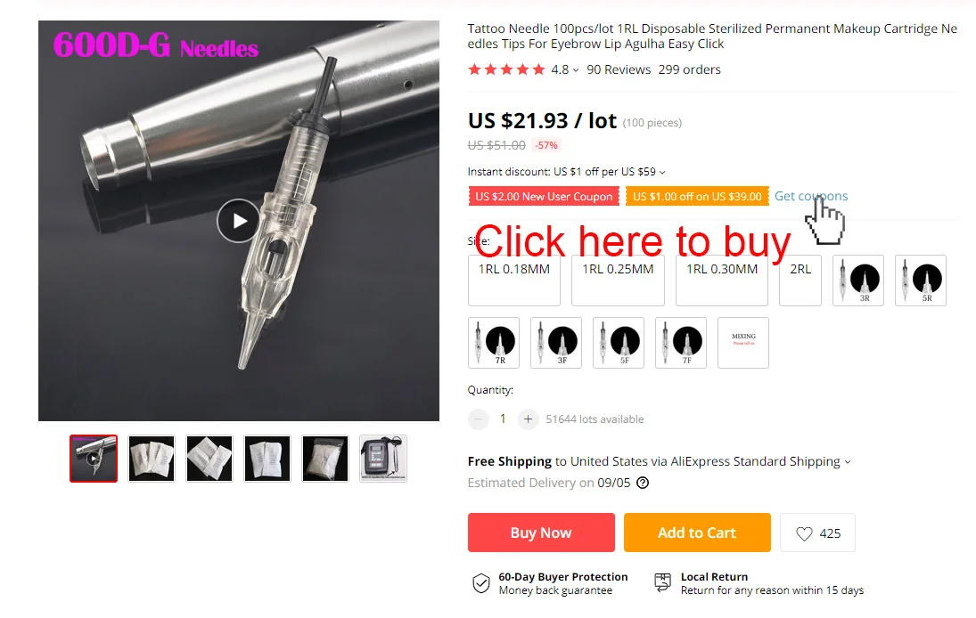Choose the 3F needle variant

coord(556,343)
